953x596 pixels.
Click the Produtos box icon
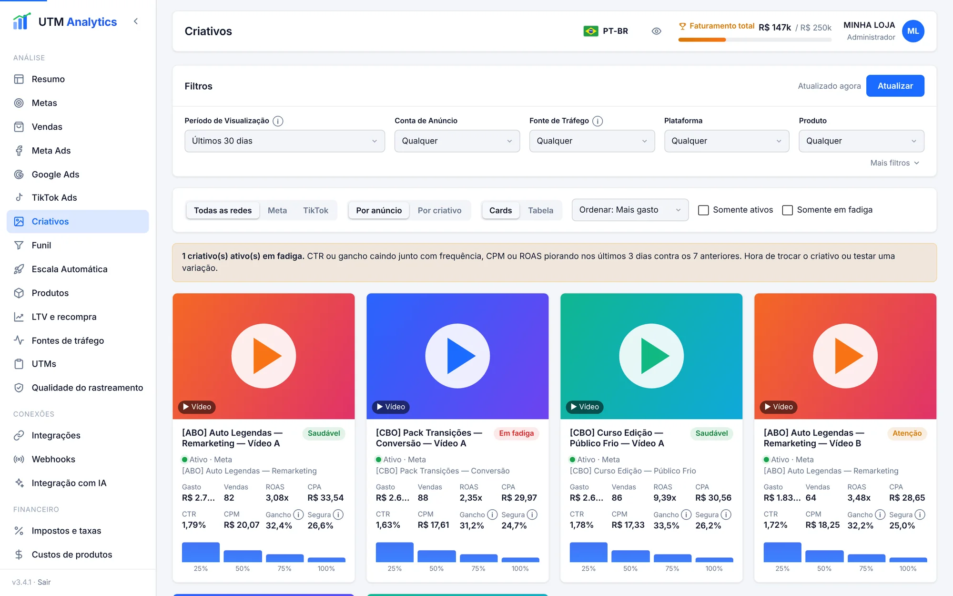[19, 293]
